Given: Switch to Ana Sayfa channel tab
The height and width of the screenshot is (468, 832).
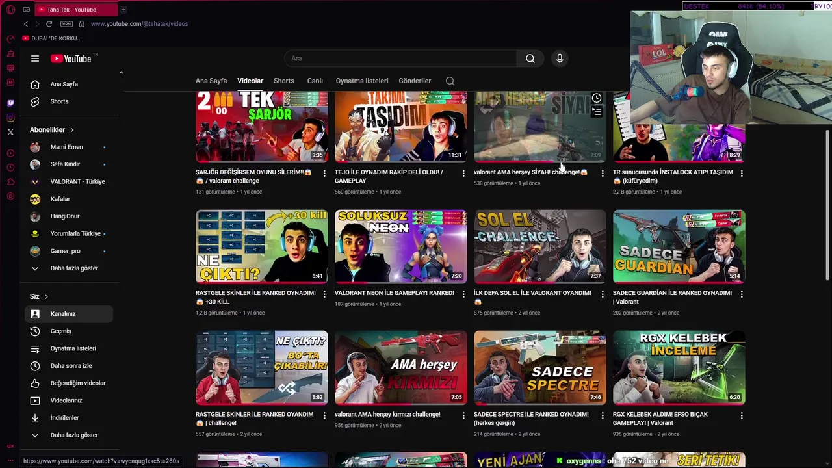Looking at the screenshot, I should tap(211, 81).
